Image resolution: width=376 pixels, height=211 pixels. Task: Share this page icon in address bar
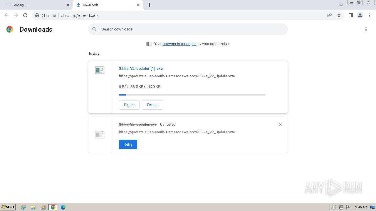coord(330,15)
